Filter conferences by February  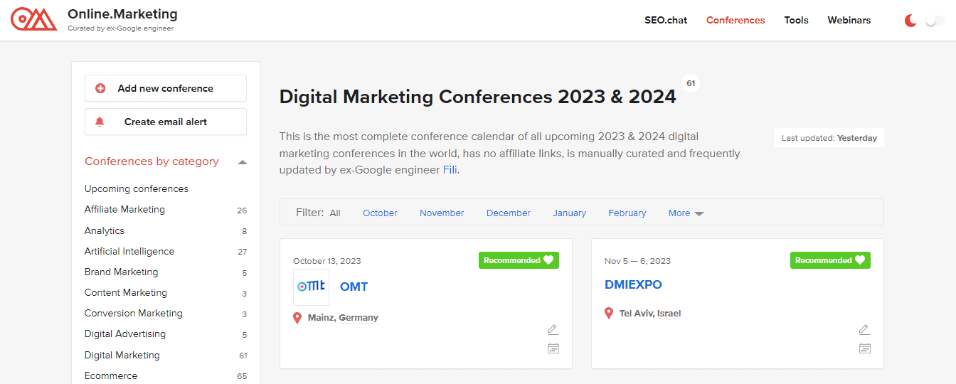(x=627, y=213)
